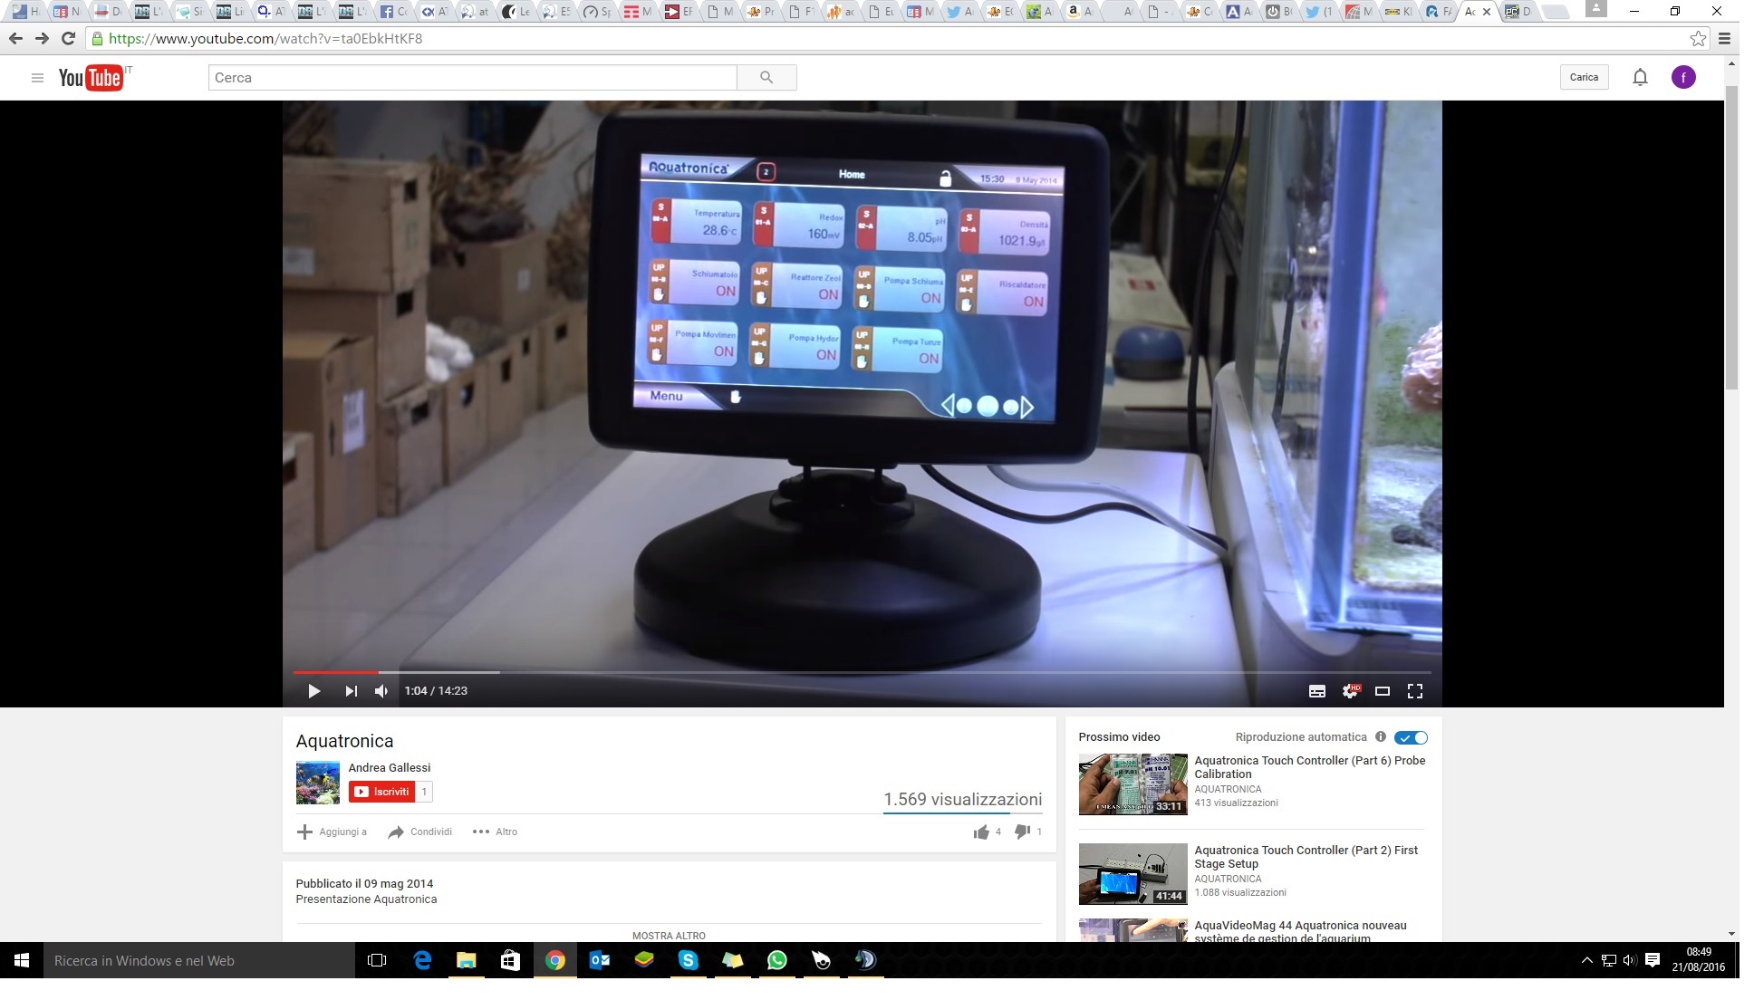The width and height of the screenshot is (1754, 1000).
Task: Open the last PC-icon browser tab
Action: [1517, 12]
